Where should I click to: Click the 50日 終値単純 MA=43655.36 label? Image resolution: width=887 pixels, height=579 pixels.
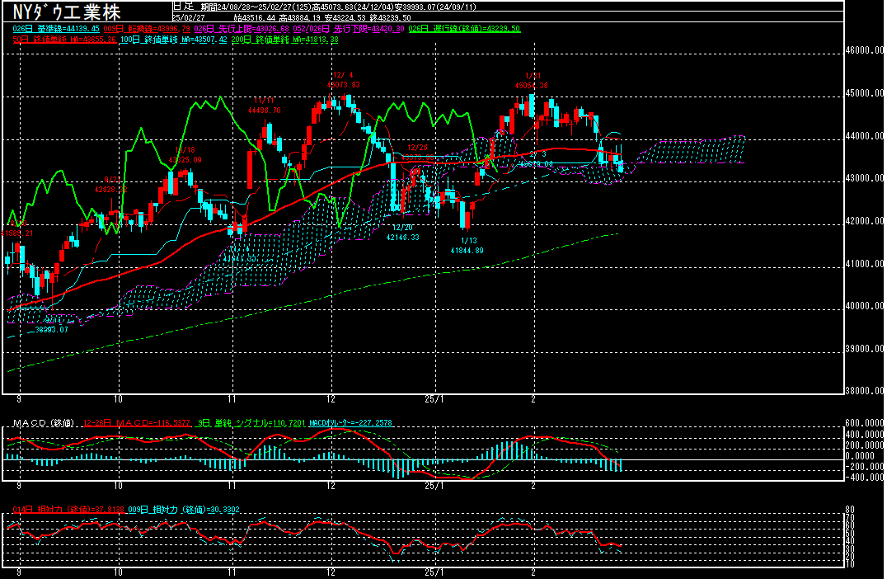coord(64,40)
